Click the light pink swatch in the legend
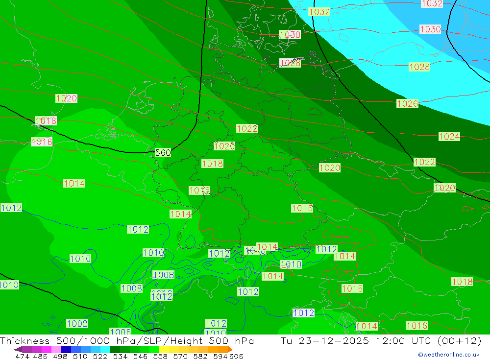 coord(56,349)
